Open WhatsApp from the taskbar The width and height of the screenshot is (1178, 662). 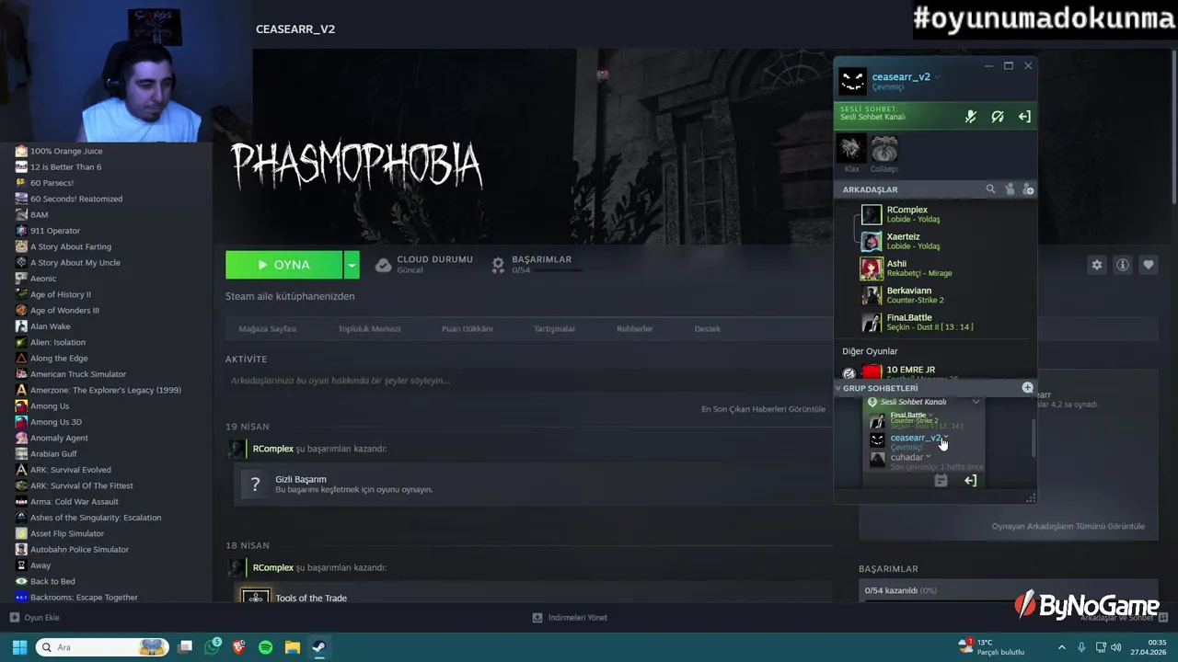pyautogui.click(x=213, y=647)
